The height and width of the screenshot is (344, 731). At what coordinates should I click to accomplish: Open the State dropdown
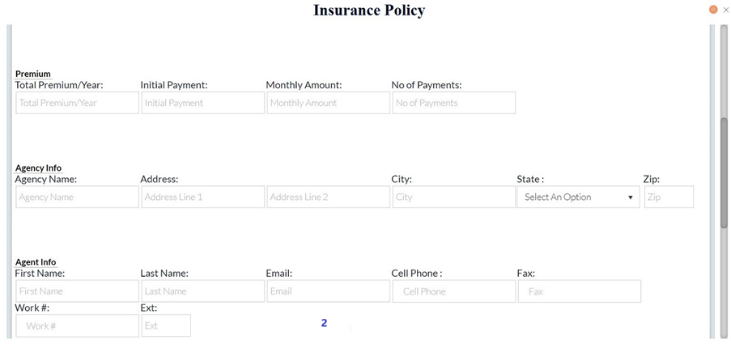(578, 197)
